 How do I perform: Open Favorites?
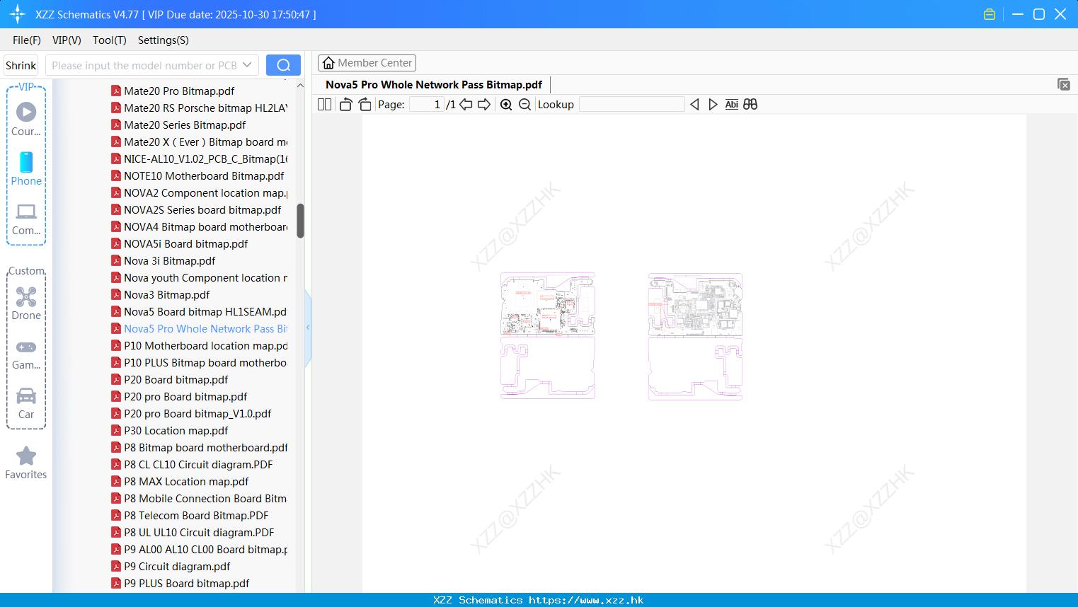(26, 463)
